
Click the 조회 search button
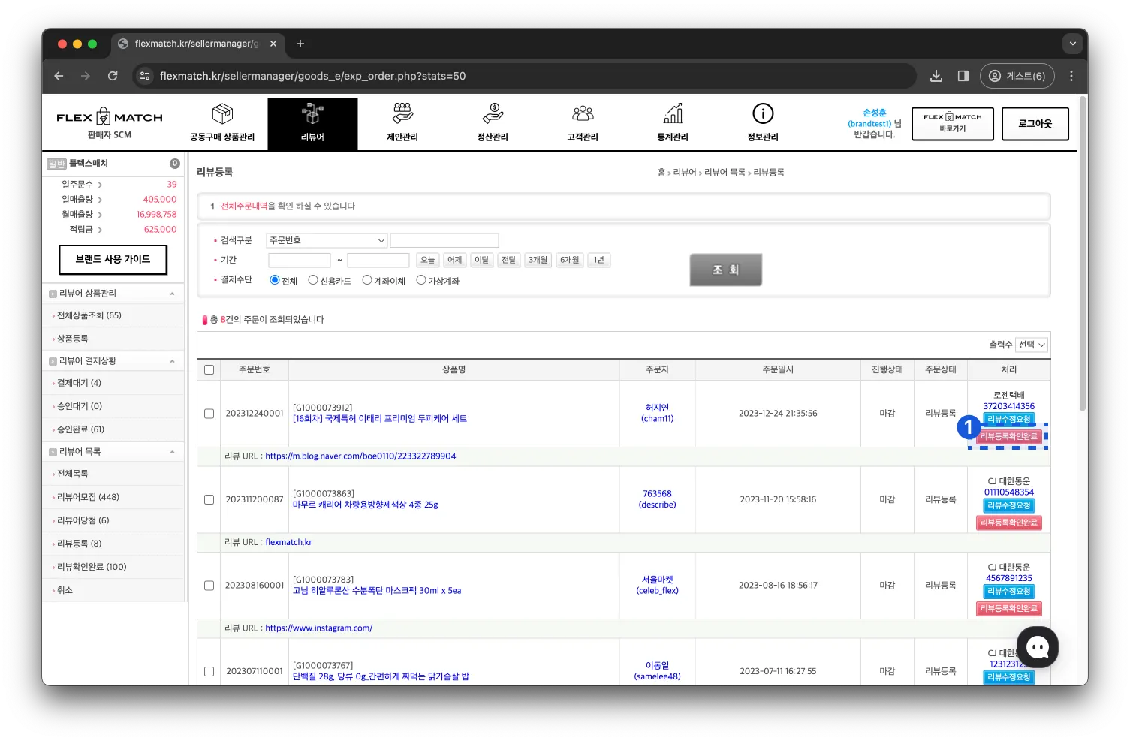[x=725, y=270]
